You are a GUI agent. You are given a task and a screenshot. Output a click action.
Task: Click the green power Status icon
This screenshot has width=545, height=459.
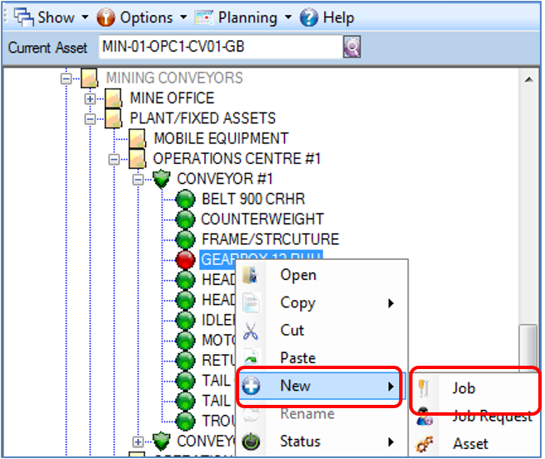pos(251,442)
